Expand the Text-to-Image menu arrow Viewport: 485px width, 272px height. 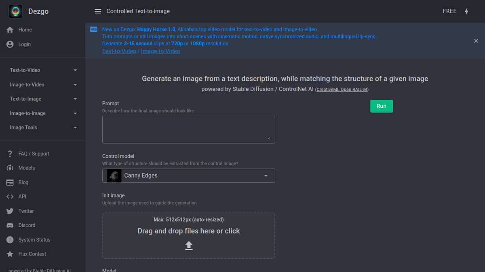(x=75, y=99)
